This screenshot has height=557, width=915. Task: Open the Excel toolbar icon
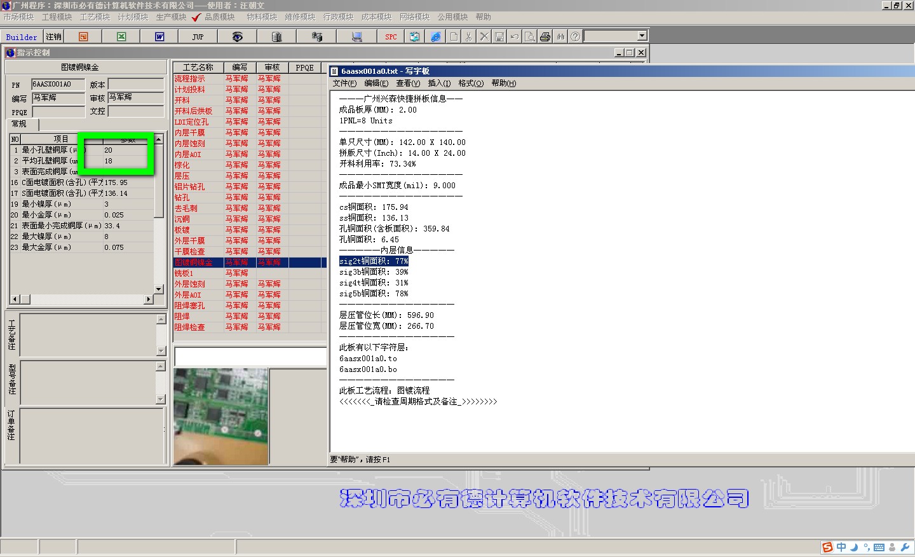click(121, 37)
